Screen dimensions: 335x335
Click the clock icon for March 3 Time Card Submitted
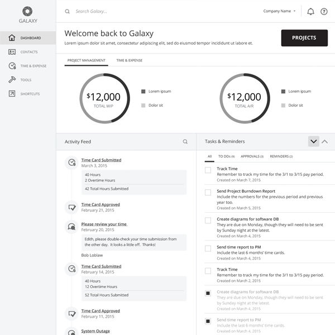(x=72, y=162)
